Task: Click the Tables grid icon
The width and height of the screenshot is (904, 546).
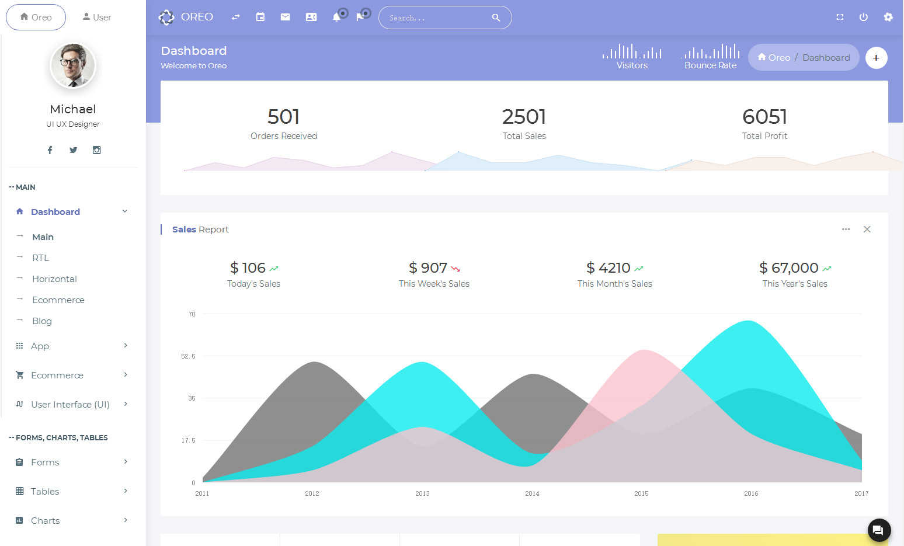Action: [19, 491]
